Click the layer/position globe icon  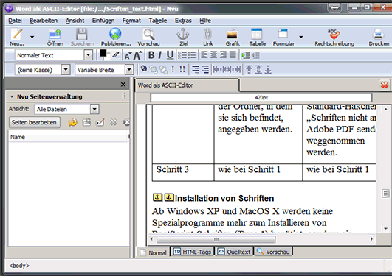pyautogui.click(x=143, y=68)
